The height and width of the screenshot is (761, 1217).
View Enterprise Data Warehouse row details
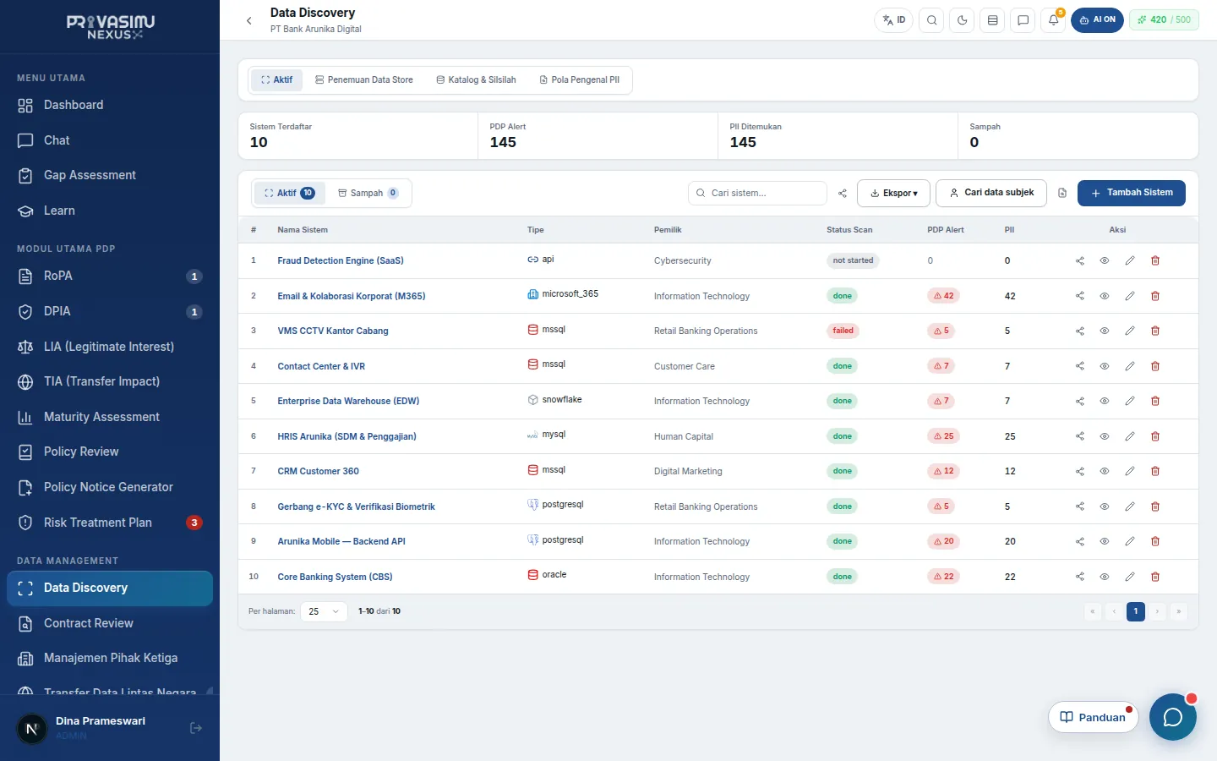(x=1105, y=401)
